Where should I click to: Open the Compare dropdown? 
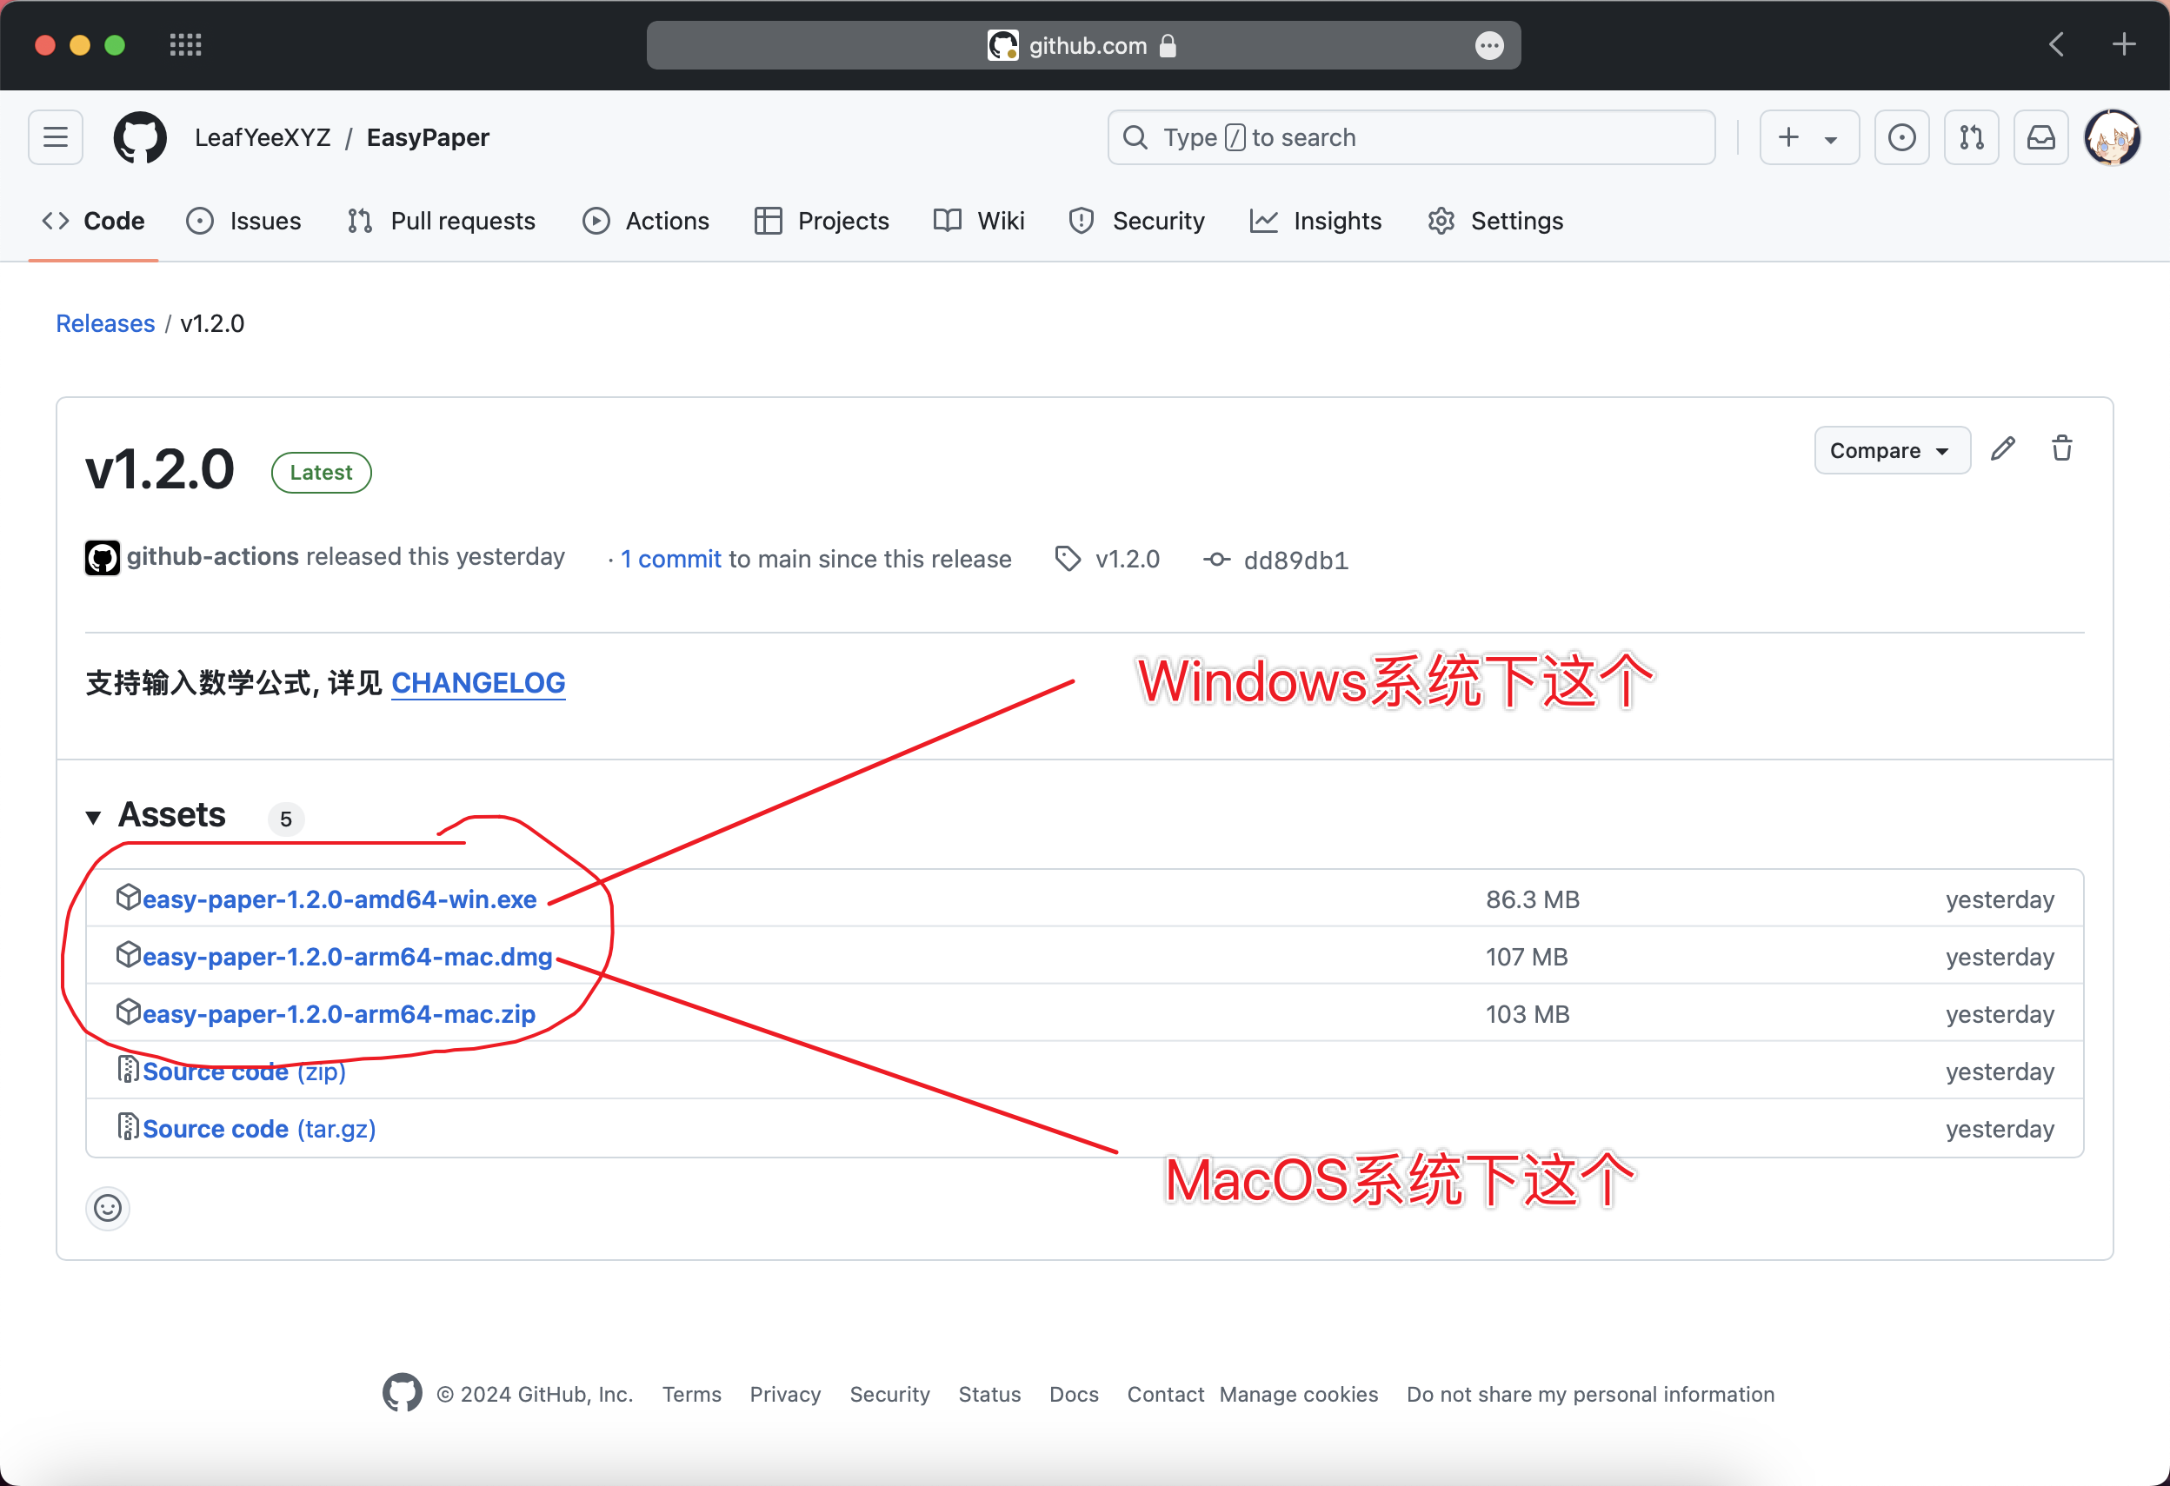click(1892, 451)
